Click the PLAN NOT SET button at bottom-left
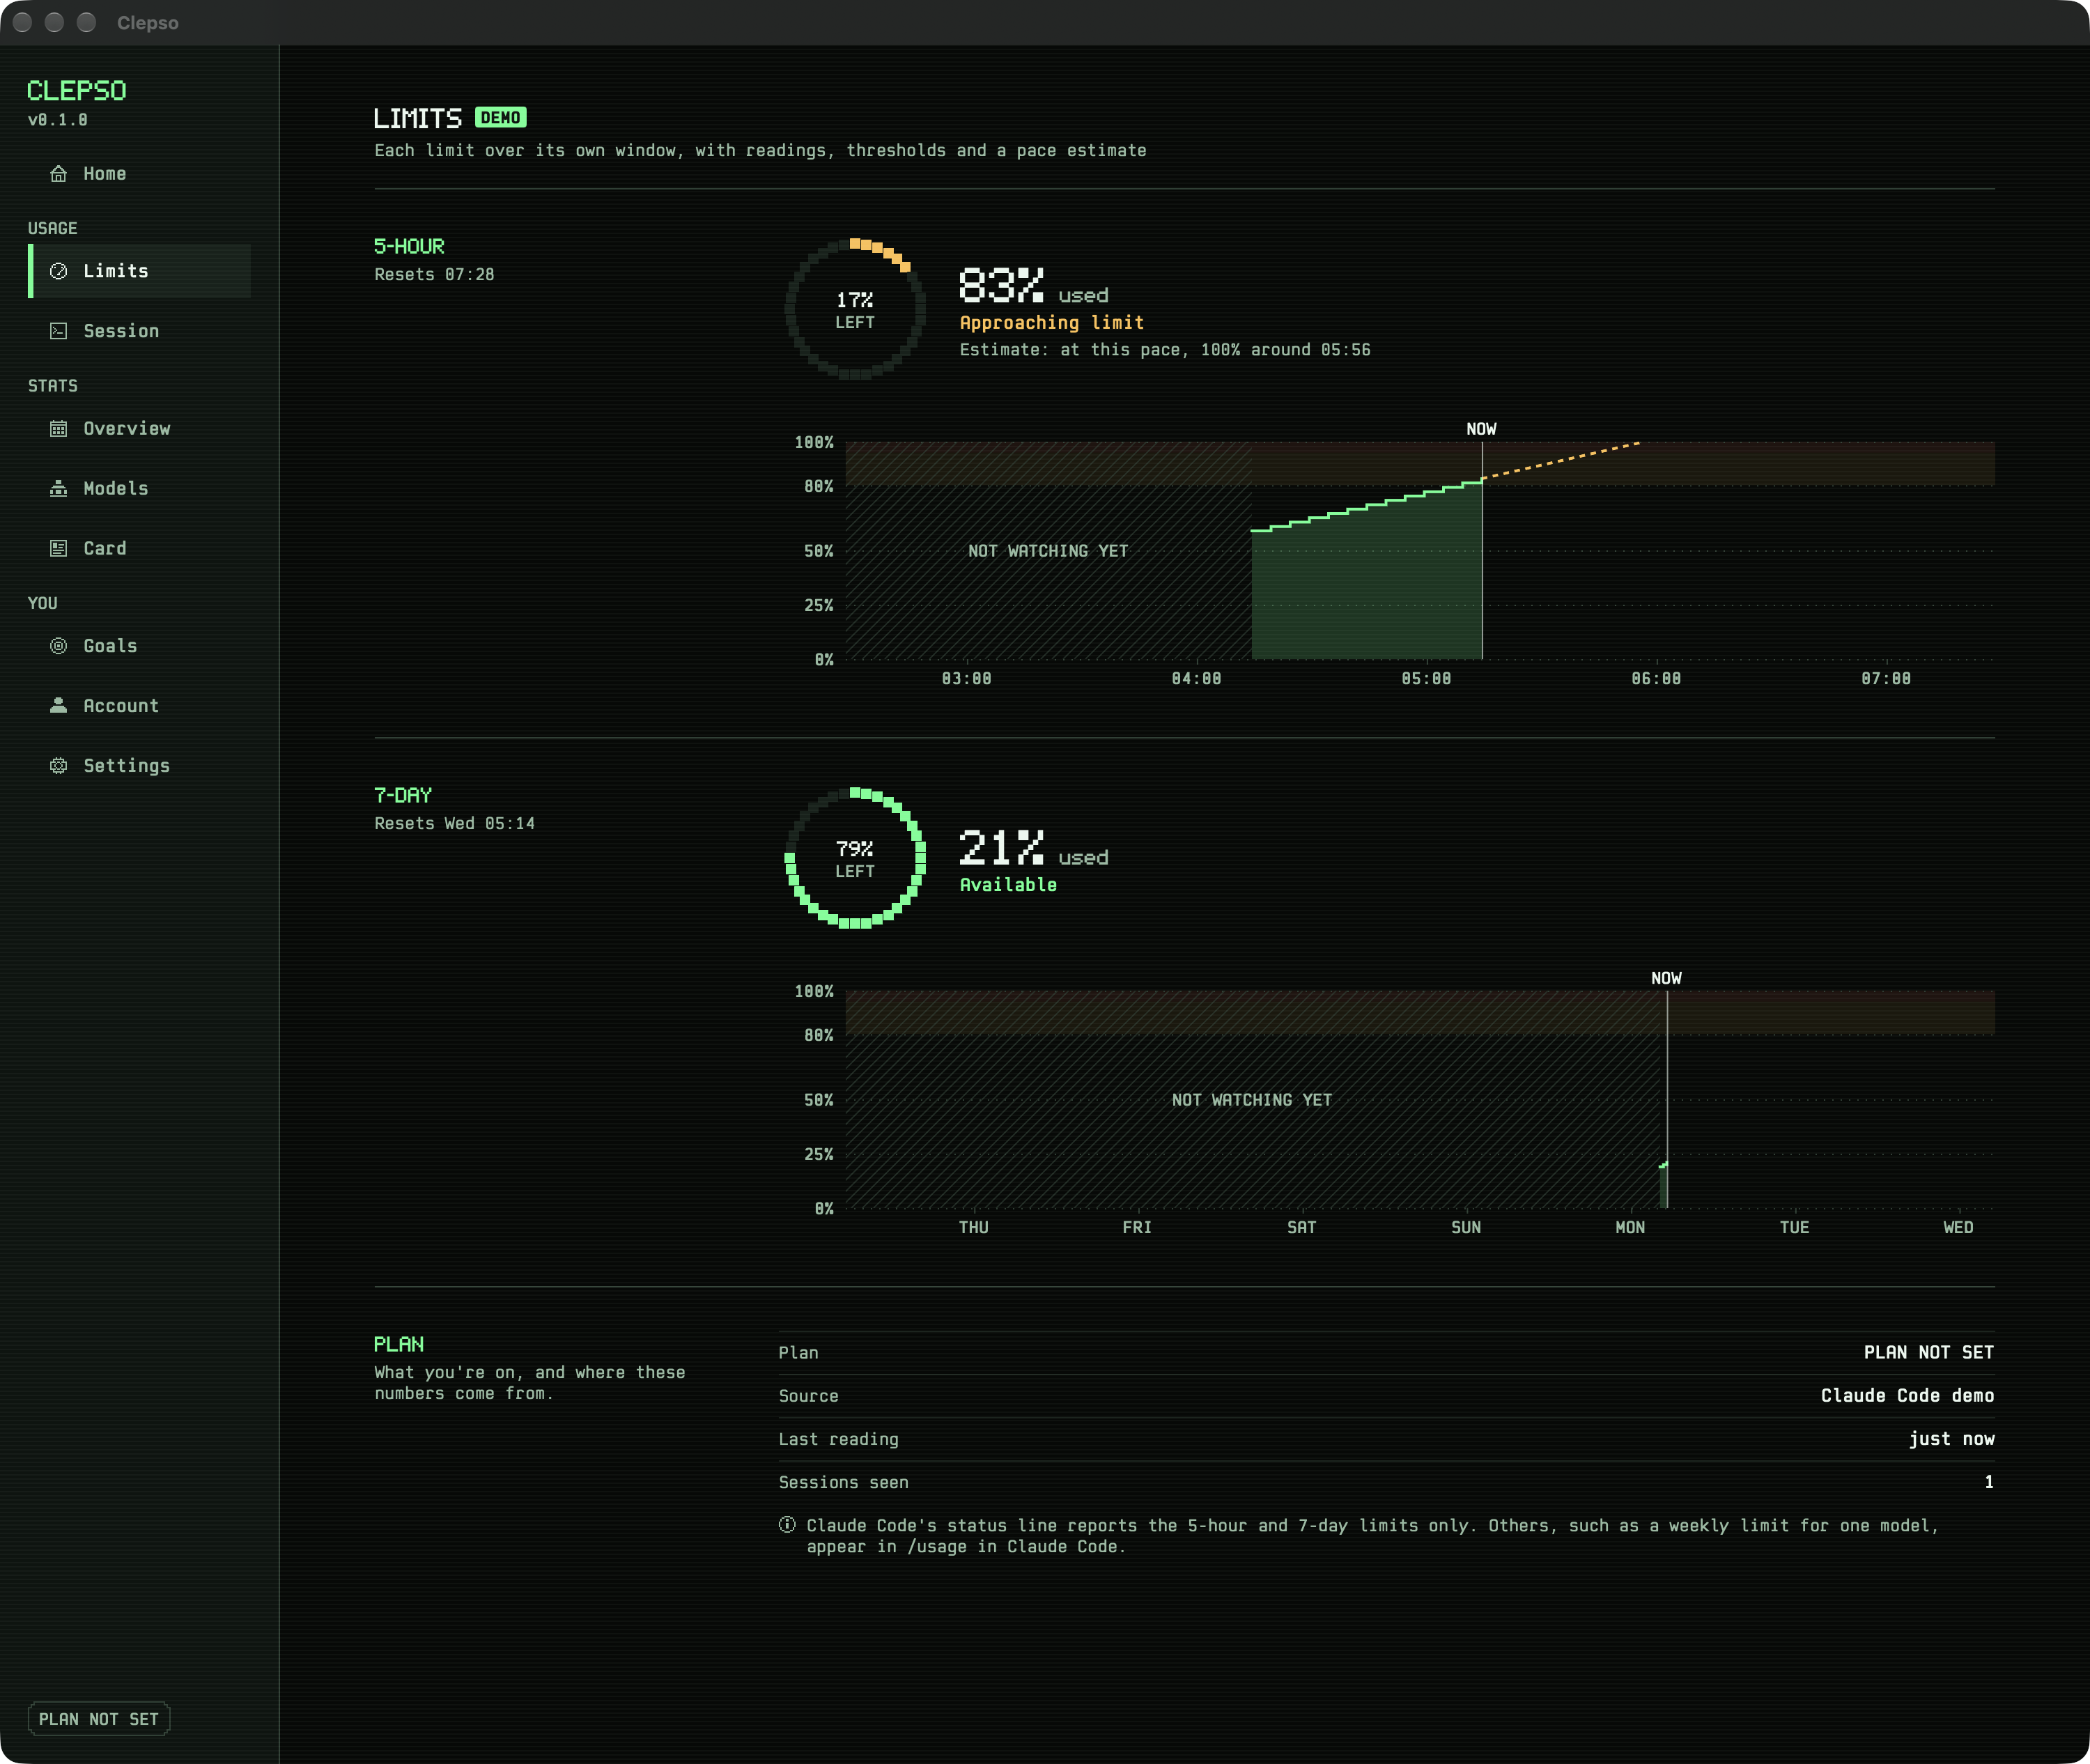The image size is (2090, 1764). tap(99, 1719)
